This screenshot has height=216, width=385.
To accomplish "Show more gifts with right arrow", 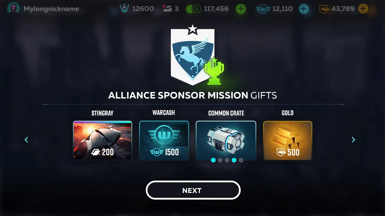I will pyautogui.click(x=354, y=140).
